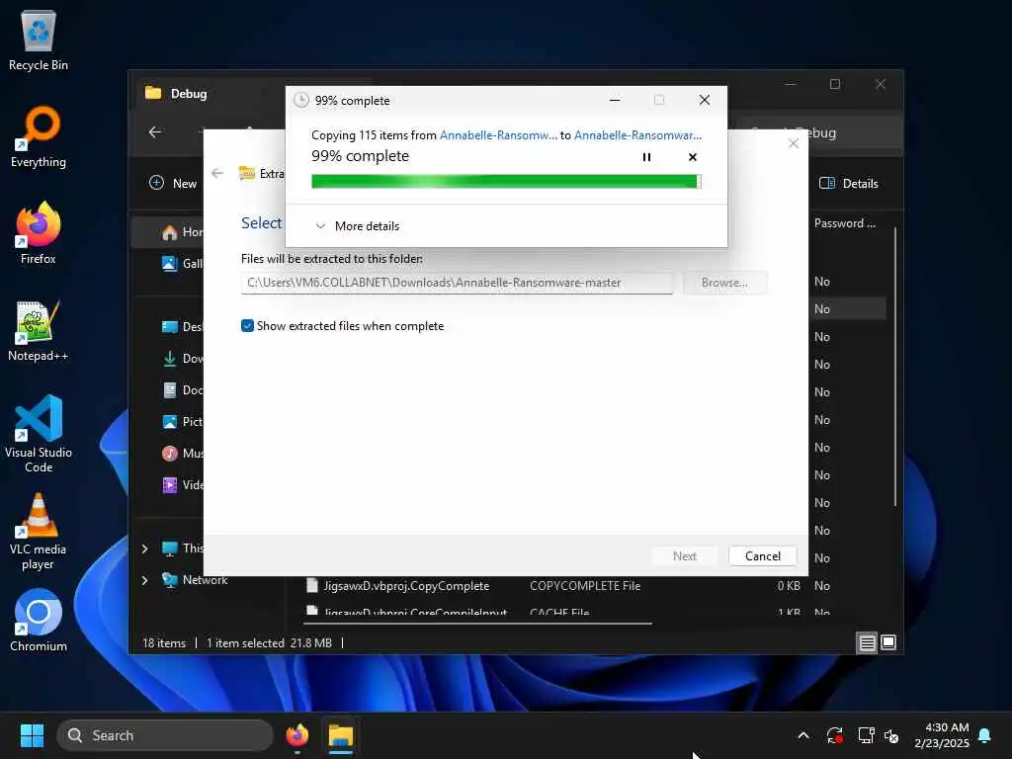Click the Windows Update tray icon

click(x=834, y=735)
